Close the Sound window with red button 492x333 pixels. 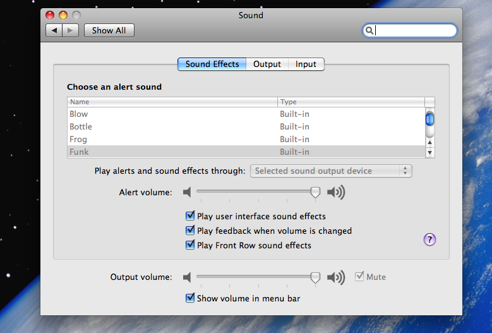tap(50, 15)
